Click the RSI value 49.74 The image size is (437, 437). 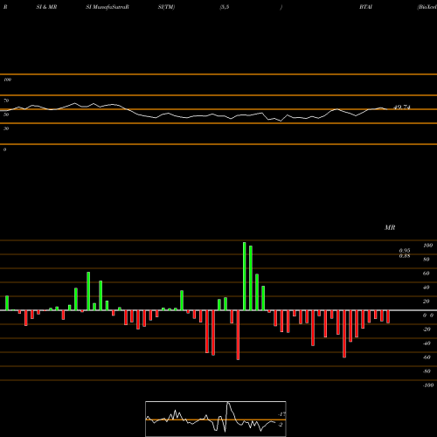(x=402, y=108)
